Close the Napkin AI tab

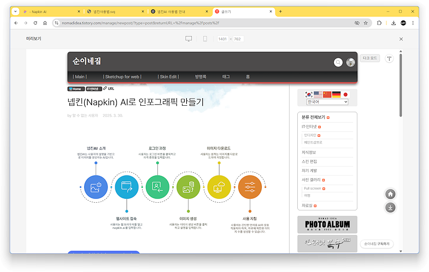coord(79,11)
